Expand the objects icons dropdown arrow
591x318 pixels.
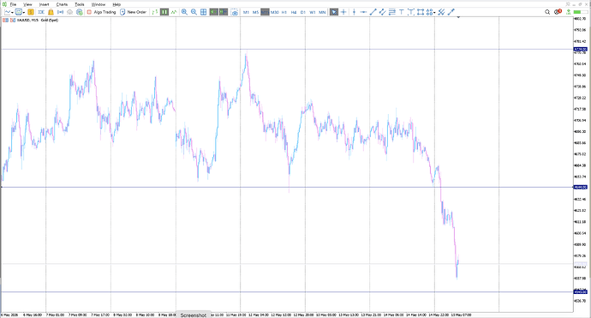(x=434, y=13)
